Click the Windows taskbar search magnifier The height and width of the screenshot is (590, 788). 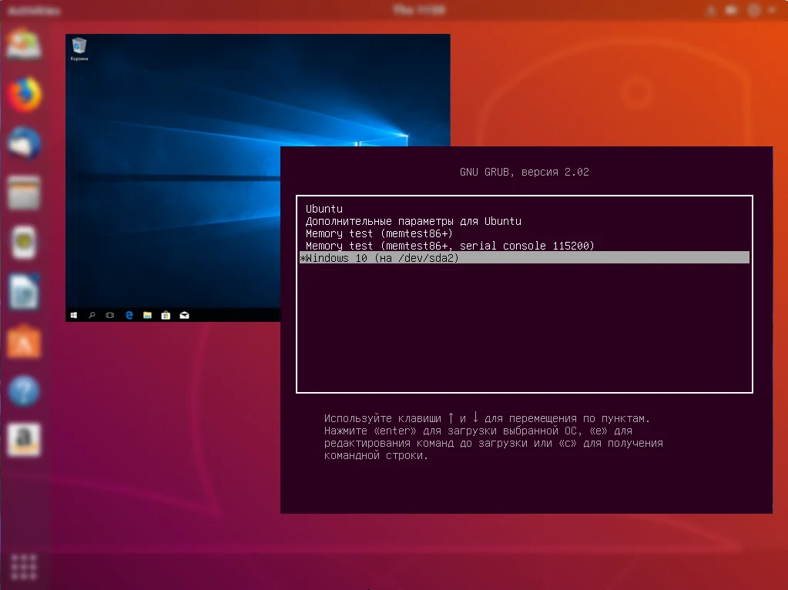tap(92, 315)
